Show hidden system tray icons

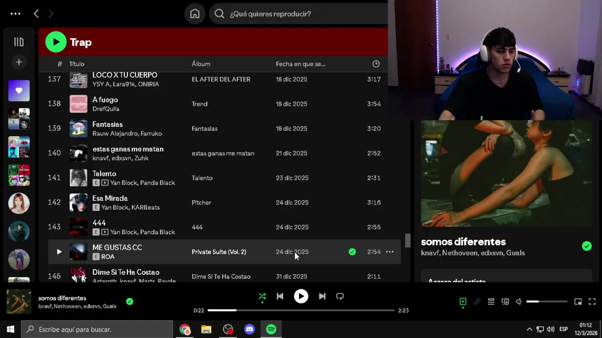tap(529, 329)
